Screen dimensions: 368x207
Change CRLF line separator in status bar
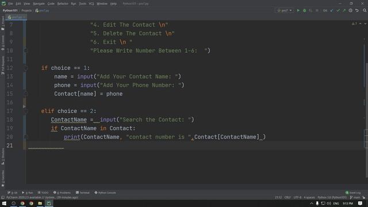[287, 198]
